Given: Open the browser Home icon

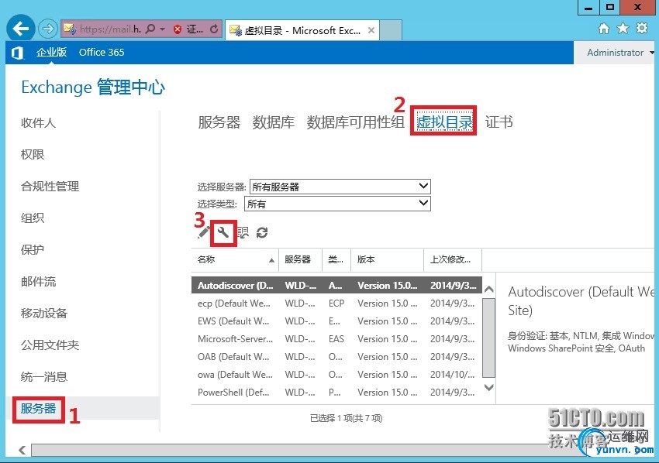Looking at the screenshot, I should click(x=603, y=29).
